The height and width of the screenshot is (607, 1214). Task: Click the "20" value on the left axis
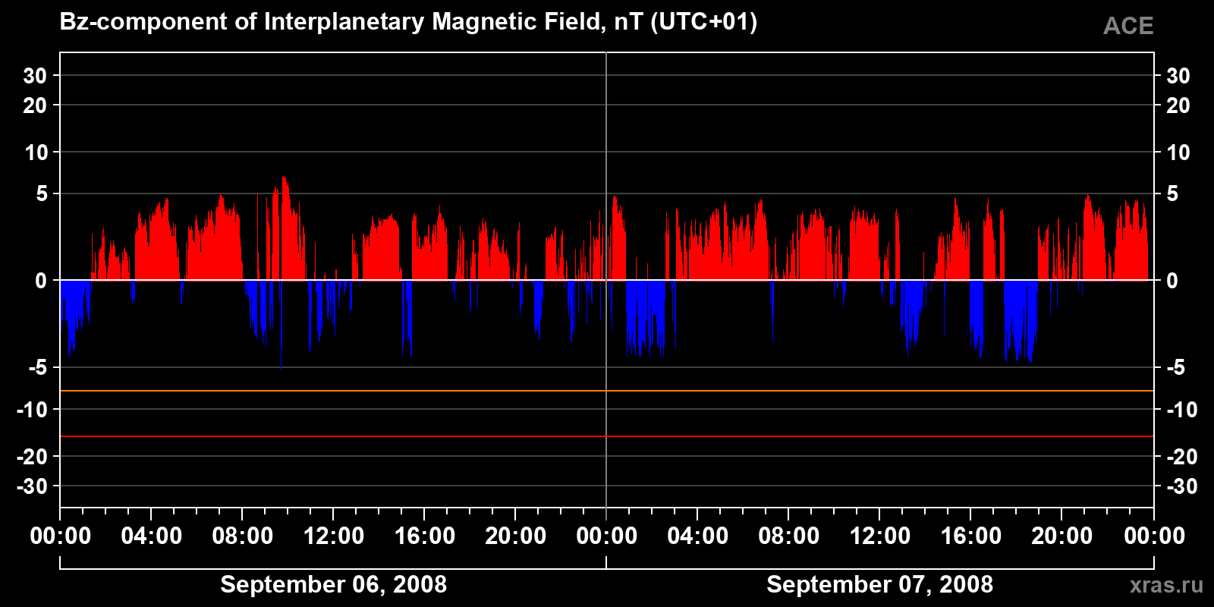tap(35, 105)
